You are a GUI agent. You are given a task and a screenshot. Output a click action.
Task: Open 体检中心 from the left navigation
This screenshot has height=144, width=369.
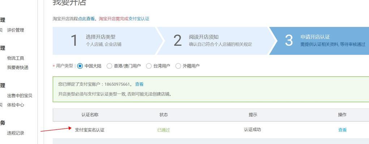click(16, 105)
